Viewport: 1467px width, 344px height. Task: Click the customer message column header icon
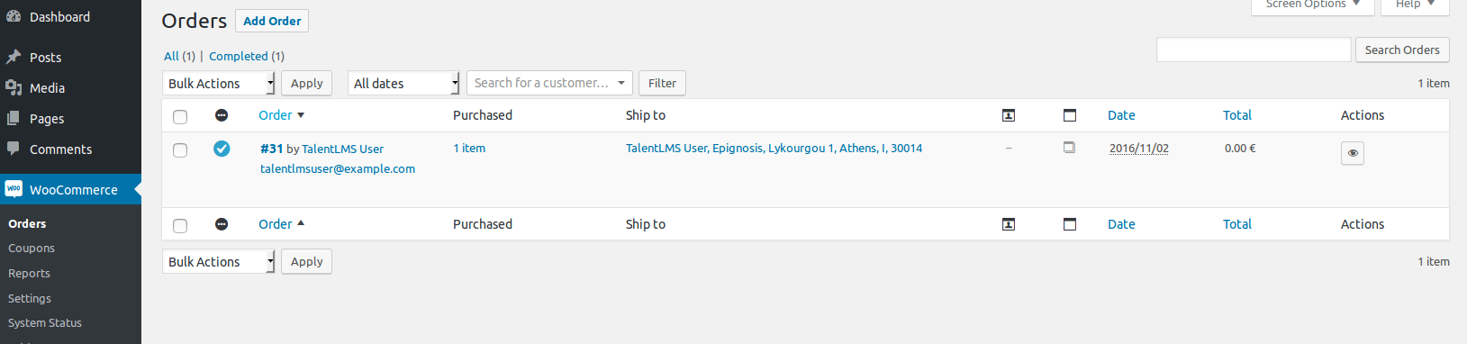pyautogui.click(x=1009, y=115)
